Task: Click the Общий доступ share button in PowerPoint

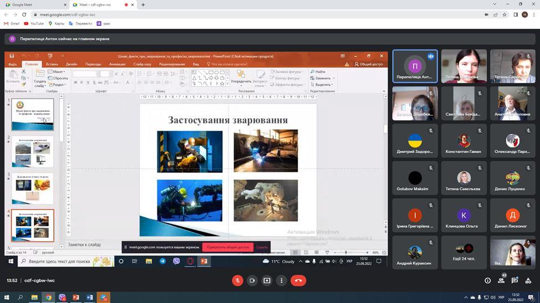Action: coord(369,64)
